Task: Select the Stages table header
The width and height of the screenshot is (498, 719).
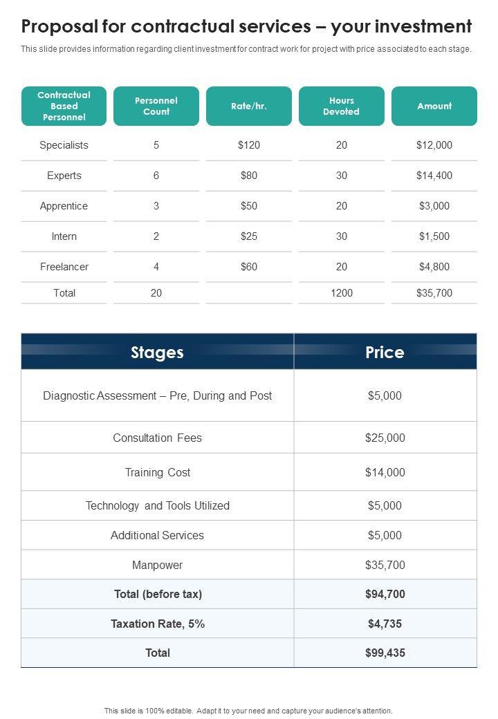Action: (157, 352)
